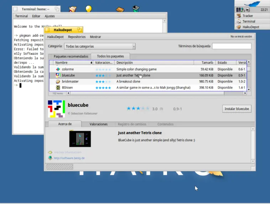Click the BShisen package icon
The height and width of the screenshot is (204, 270).
pos(58,88)
